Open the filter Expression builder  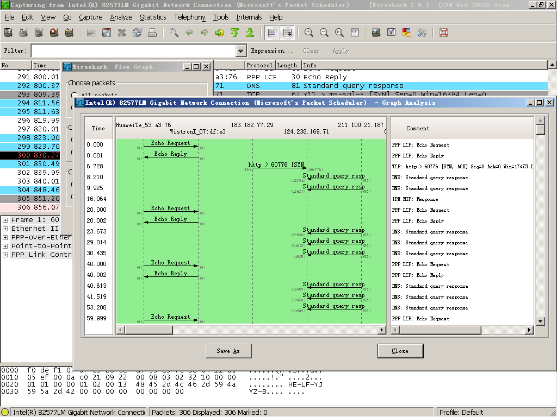(x=271, y=50)
